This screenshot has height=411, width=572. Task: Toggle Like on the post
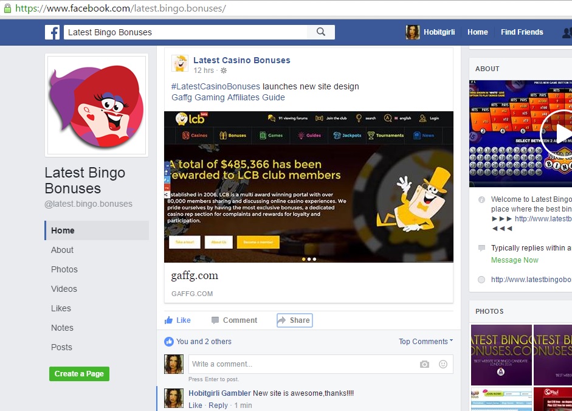[x=177, y=320]
